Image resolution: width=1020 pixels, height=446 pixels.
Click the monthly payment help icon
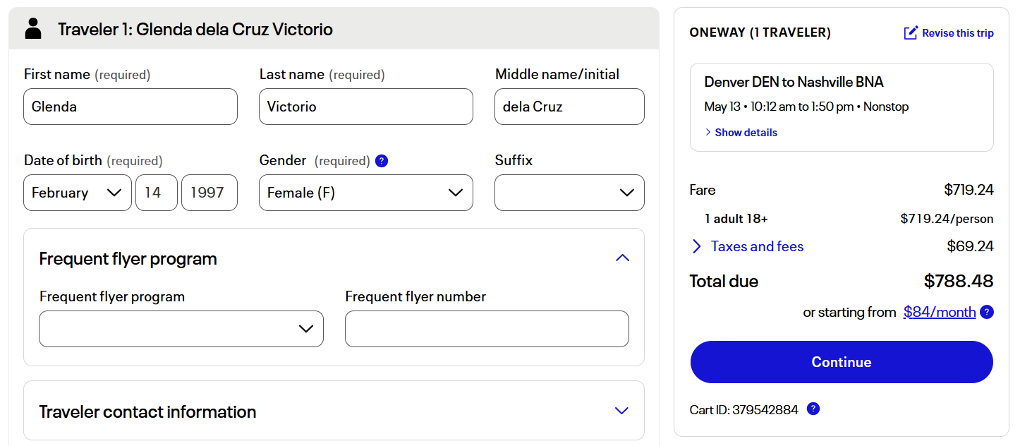click(987, 312)
